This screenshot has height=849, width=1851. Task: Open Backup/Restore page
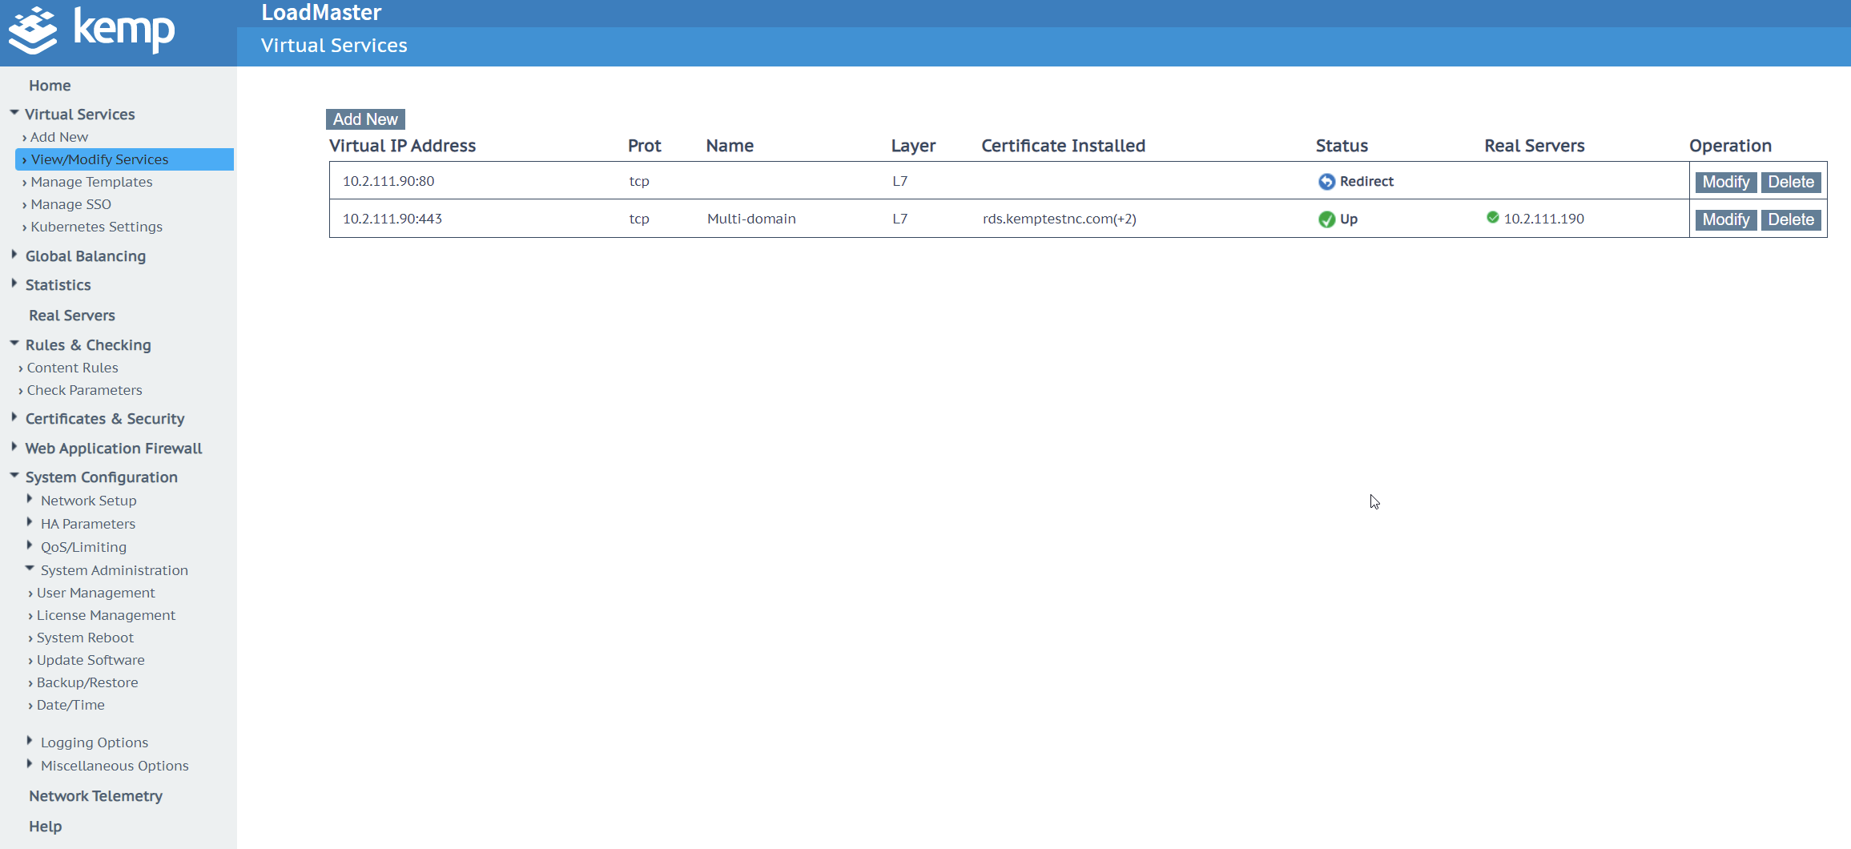pos(87,682)
